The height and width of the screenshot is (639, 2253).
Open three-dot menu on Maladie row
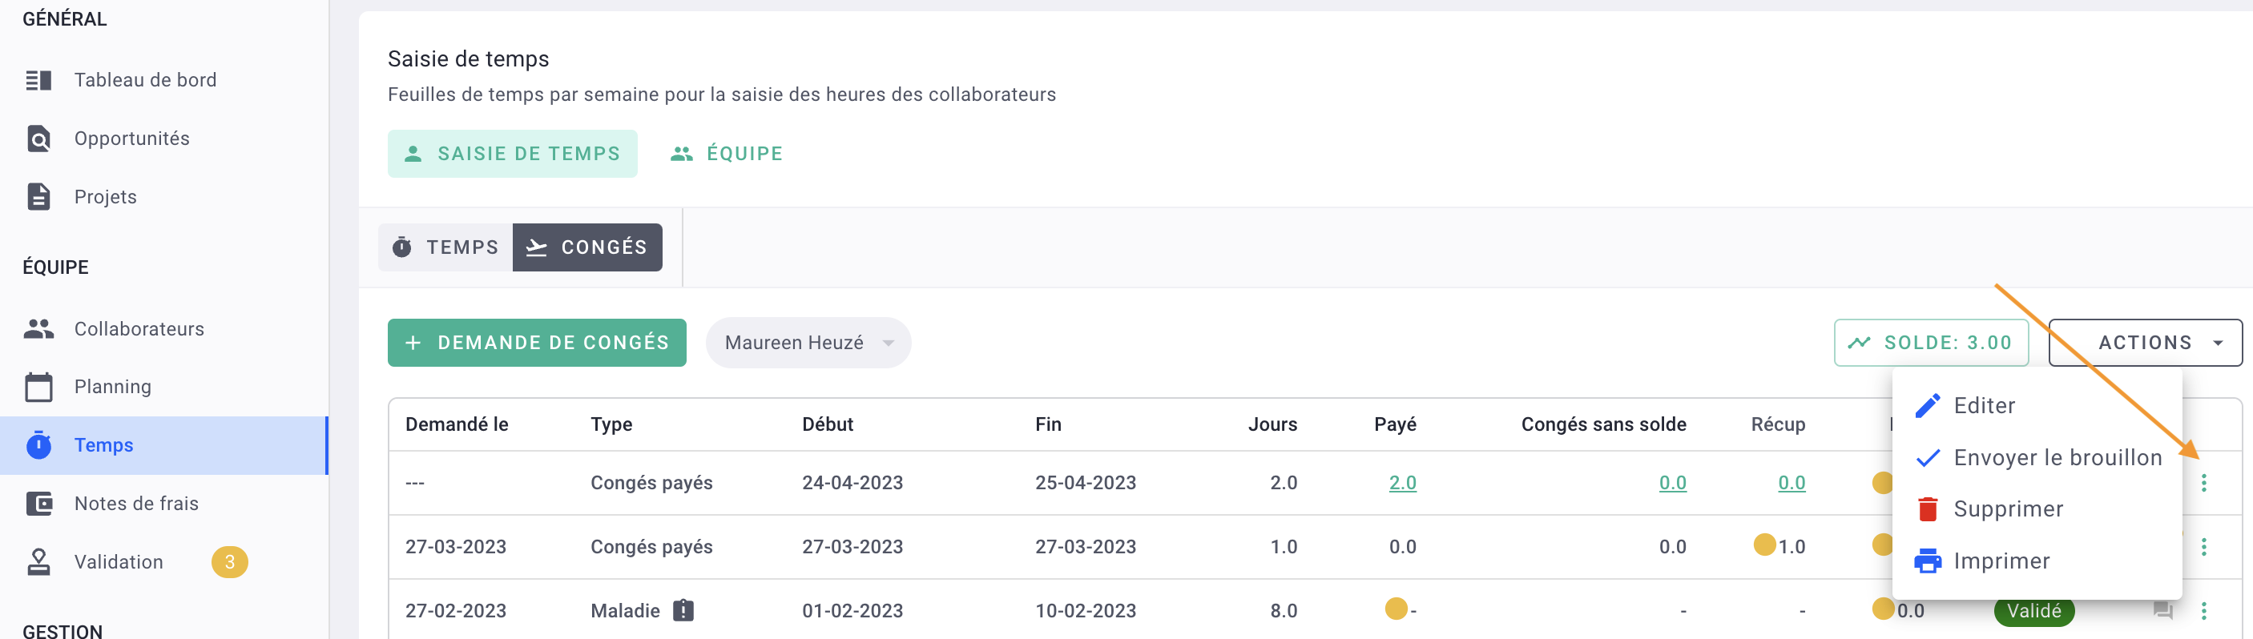[x=2203, y=611]
